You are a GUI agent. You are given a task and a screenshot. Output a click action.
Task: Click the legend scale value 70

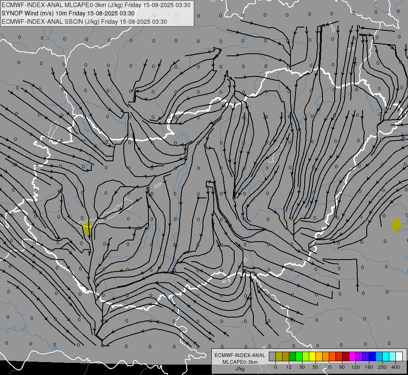[x=329, y=367]
